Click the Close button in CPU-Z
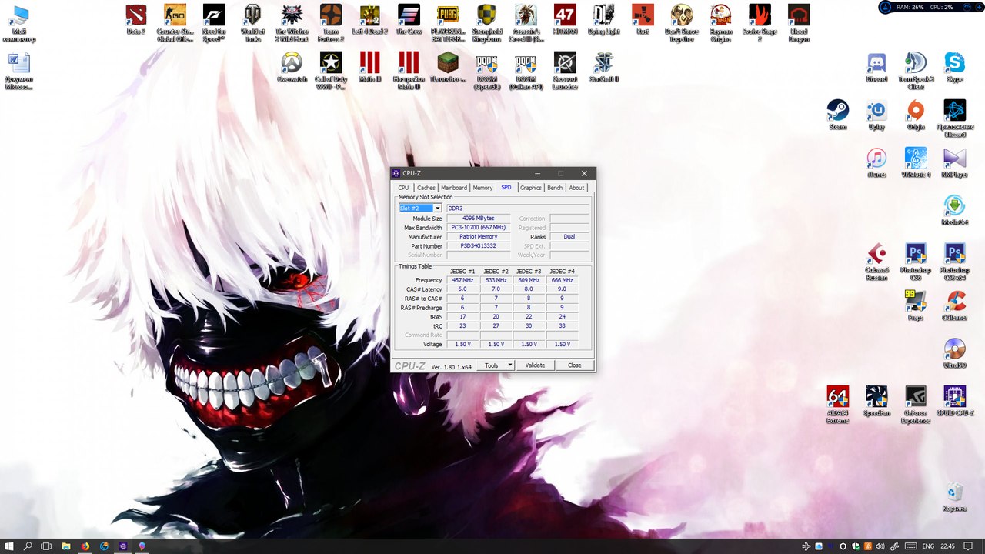Screen dimensions: 985x554 click(x=574, y=365)
